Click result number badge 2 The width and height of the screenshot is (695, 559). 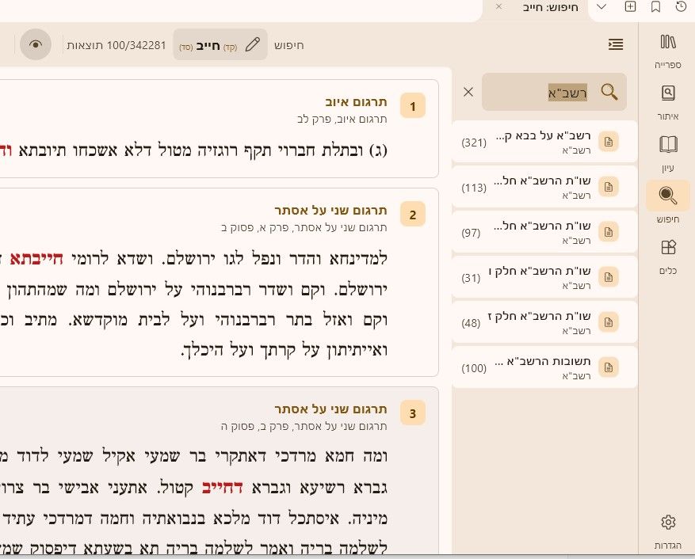(413, 215)
